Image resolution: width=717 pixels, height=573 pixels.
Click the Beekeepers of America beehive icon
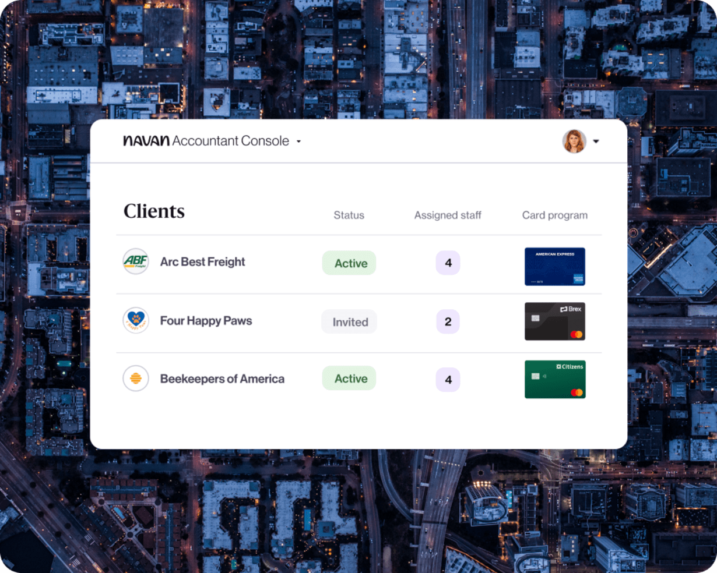point(136,379)
